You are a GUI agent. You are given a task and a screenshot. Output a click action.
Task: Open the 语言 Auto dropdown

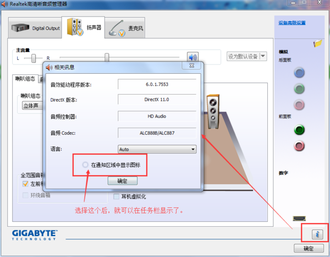click(x=157, y=149)
